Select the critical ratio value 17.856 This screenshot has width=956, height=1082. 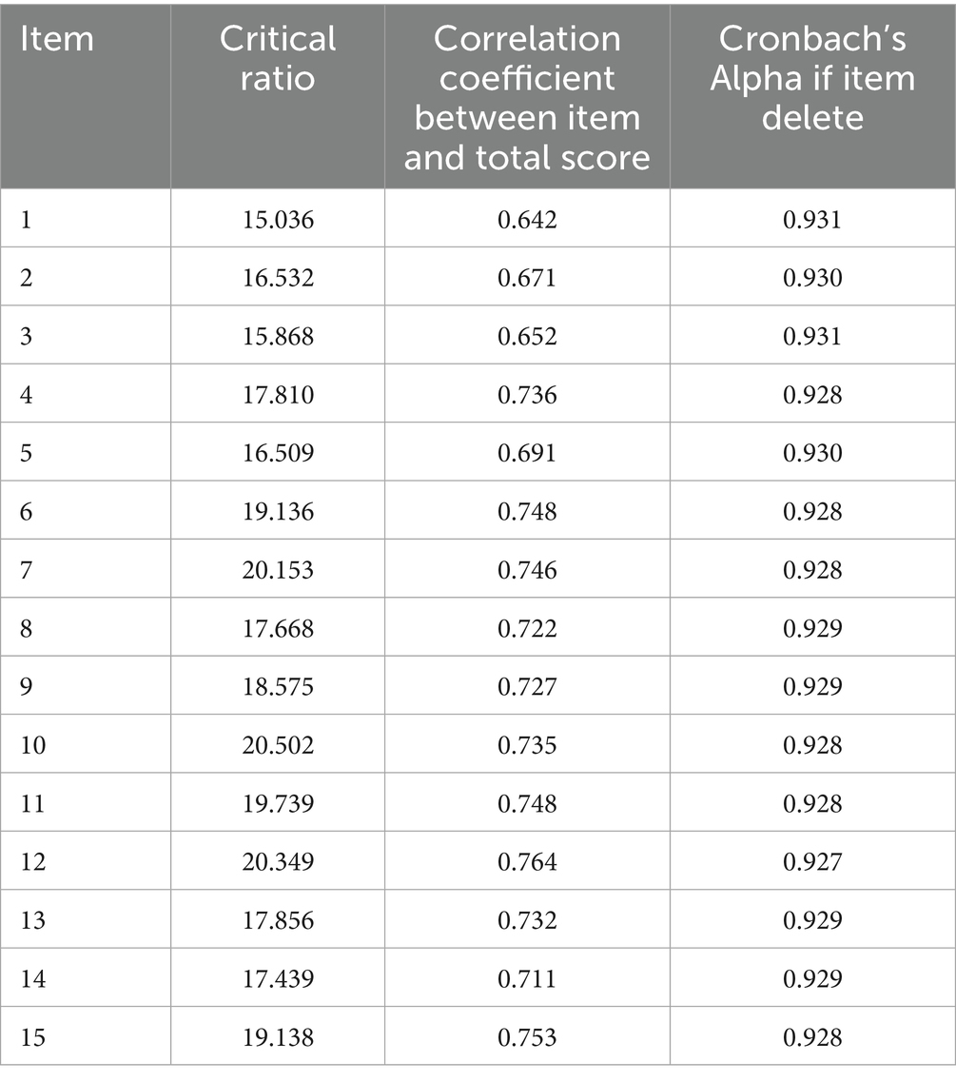(x=278, y=920)
